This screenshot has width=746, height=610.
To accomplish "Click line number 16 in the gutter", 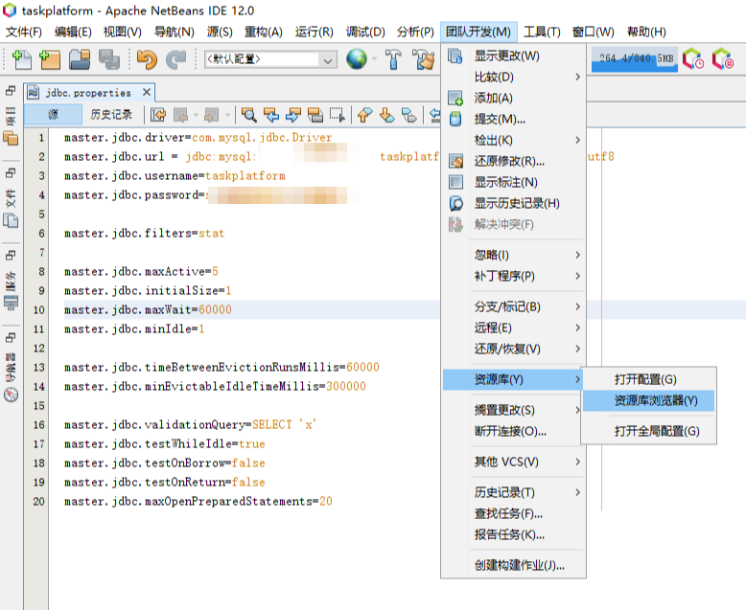I will (x=38, y=425).
